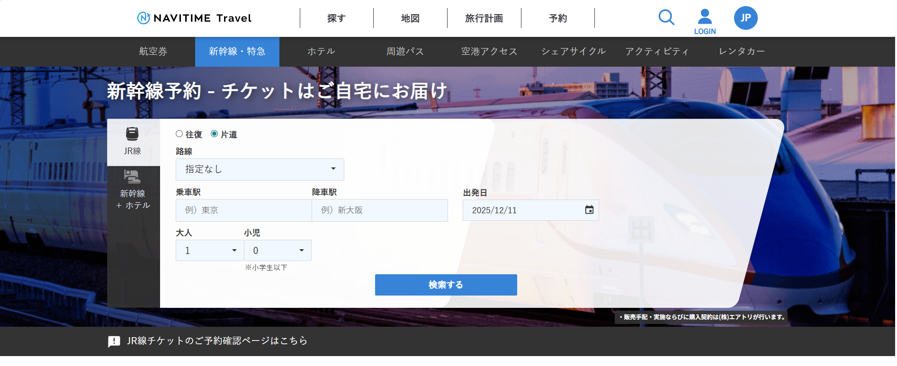Open the 航空券 tab

pyautogui.click(x=153, y=52)
